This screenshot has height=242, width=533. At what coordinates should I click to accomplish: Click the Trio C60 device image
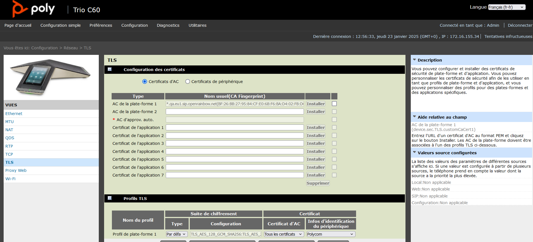point(51,77)
